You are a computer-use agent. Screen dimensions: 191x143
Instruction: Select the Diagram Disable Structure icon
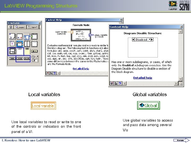click(20, 51)
